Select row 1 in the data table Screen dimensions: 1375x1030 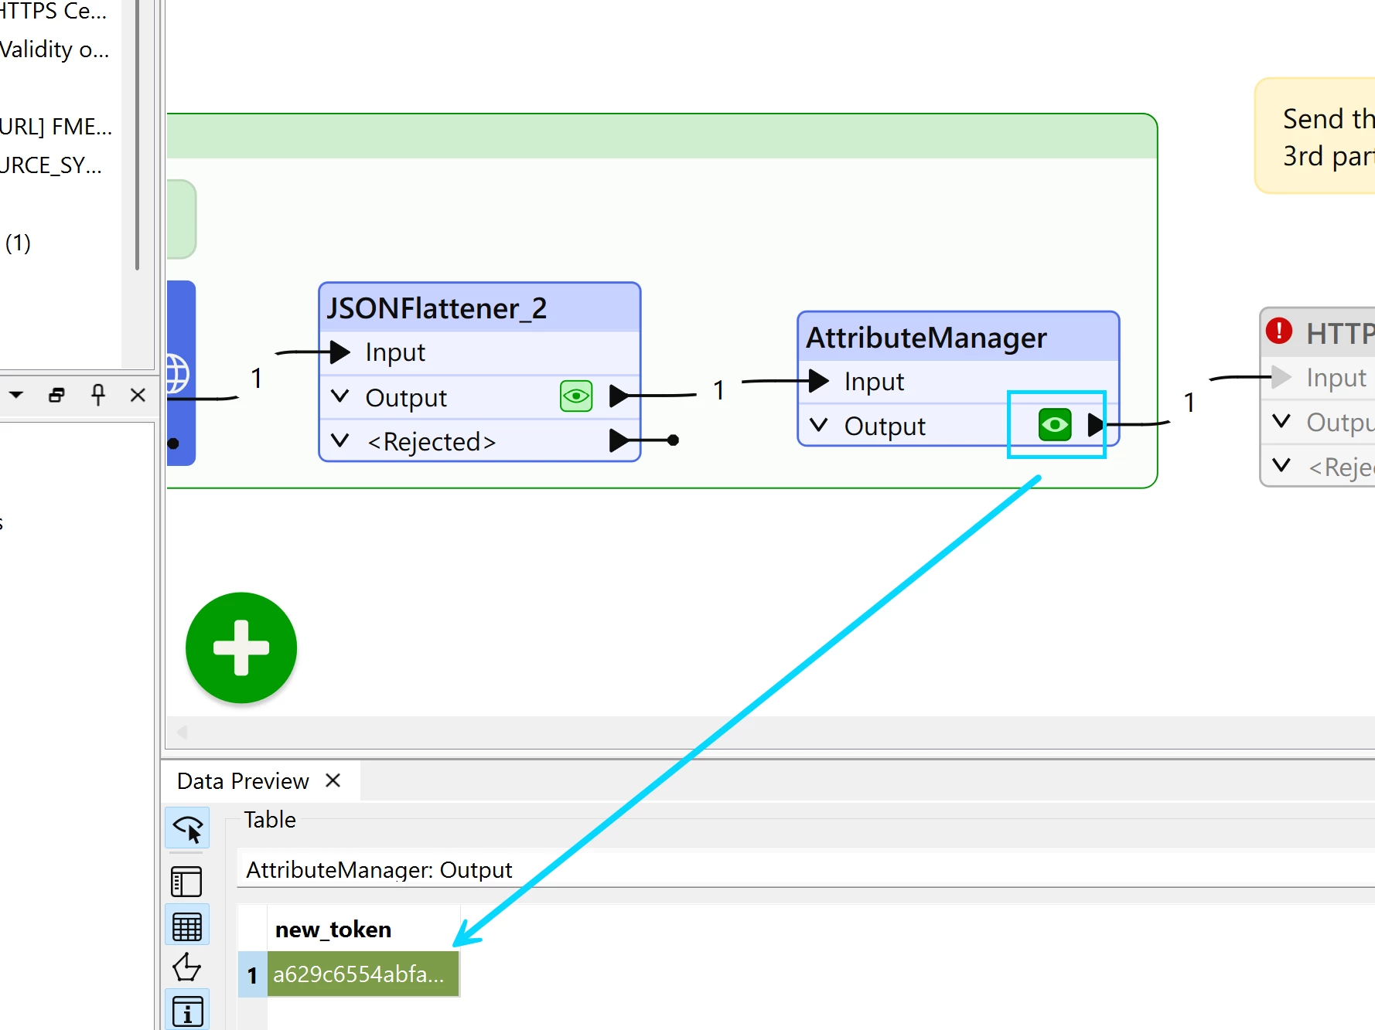pyautogui.click(x=252, y=974)
